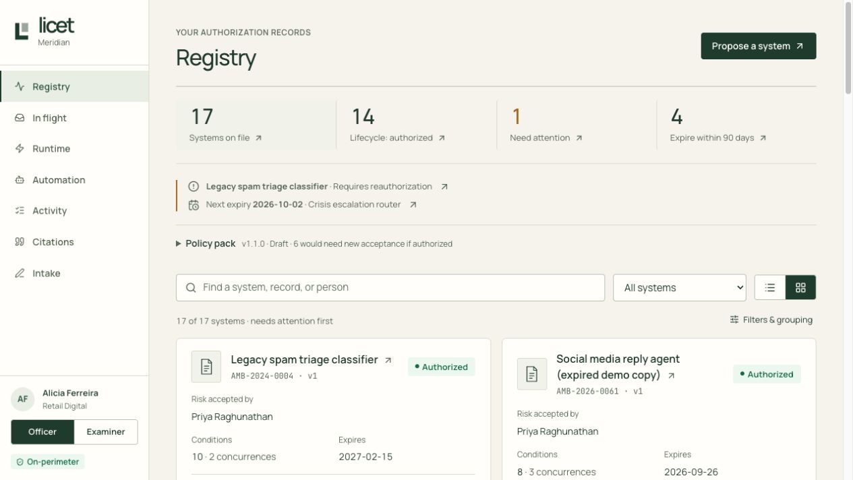This screenshot has height=480, width=853.
Task: Click Alicia Ferreira user name
Action: pyautogui.click(x=70, y=393)
